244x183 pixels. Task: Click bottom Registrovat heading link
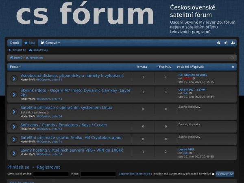(48, 167)
